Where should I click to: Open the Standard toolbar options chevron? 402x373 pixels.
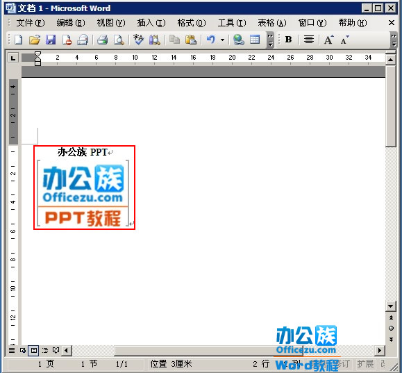tap(270, 40)
